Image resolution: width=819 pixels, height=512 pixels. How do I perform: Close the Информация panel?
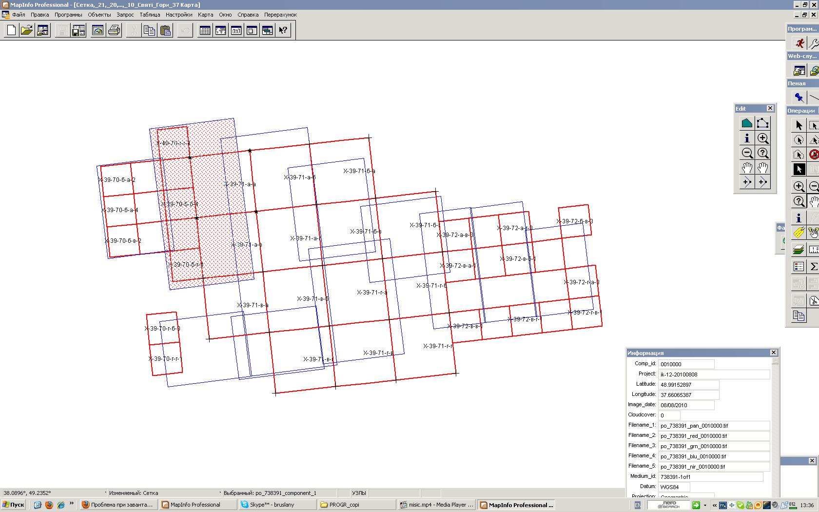pos(774,353)
